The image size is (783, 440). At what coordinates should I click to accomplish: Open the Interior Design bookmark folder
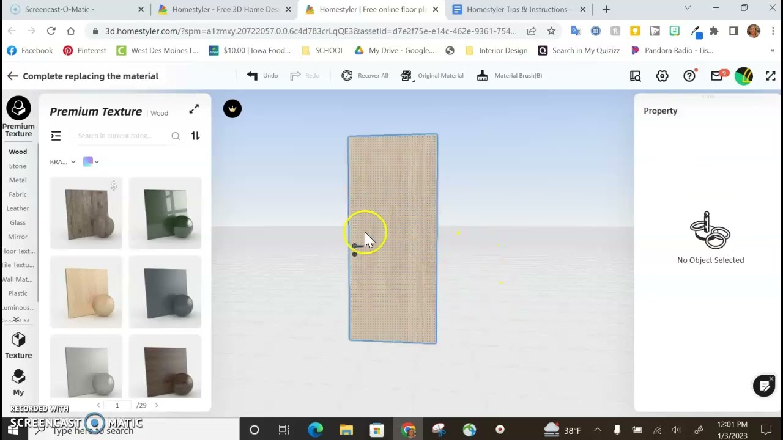point(496,51)
